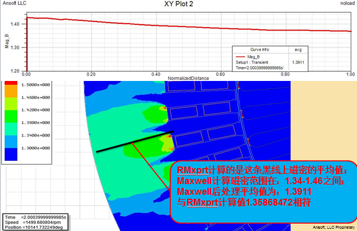Click the orange legend swatch near 1.4600e+000

(x=11, y=91)
